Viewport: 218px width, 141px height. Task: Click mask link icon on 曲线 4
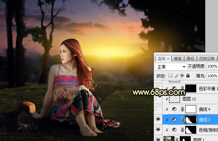tap(182, 109)
